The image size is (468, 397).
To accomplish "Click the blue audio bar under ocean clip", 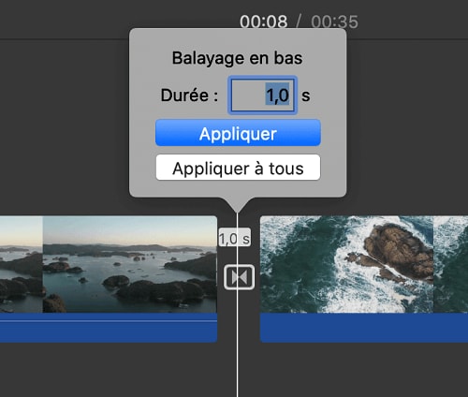I will pos(364,328).
